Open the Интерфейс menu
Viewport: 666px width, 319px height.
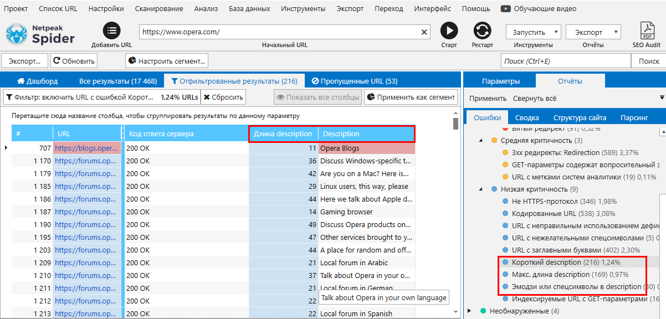433,9
